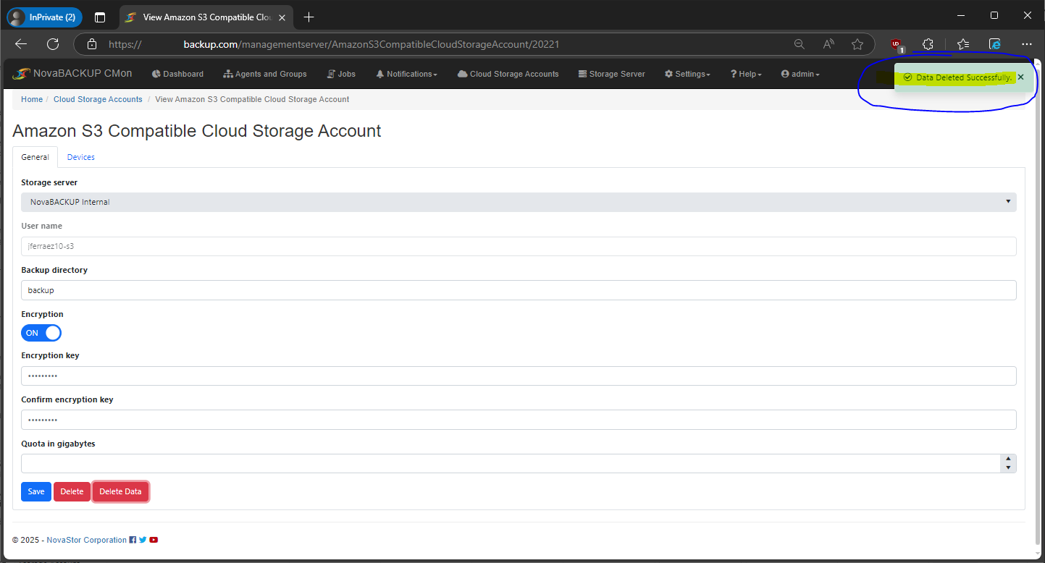Select the View Amazon S3 Compatible tab
This screenshot has height=563, width=1045.
207,17
